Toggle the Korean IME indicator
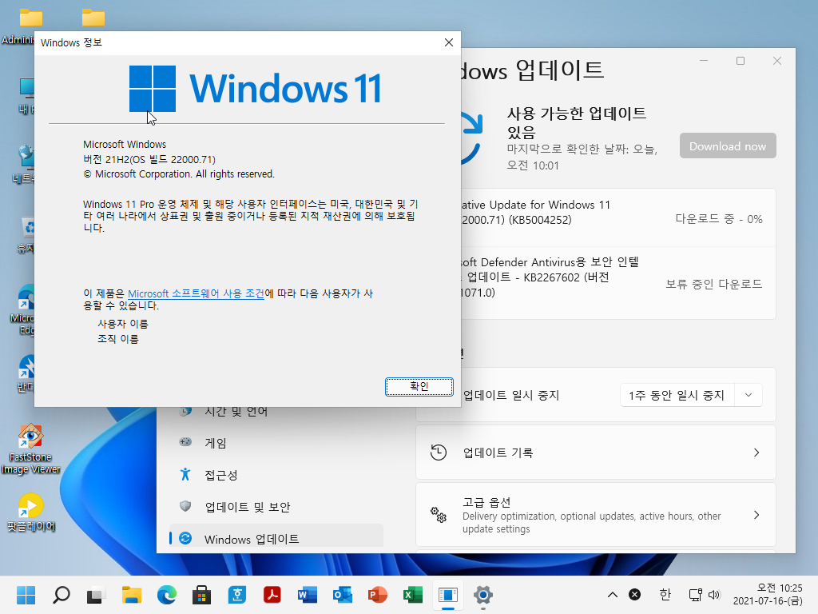Viewport: 818px width, 614px height. [665, 595]
